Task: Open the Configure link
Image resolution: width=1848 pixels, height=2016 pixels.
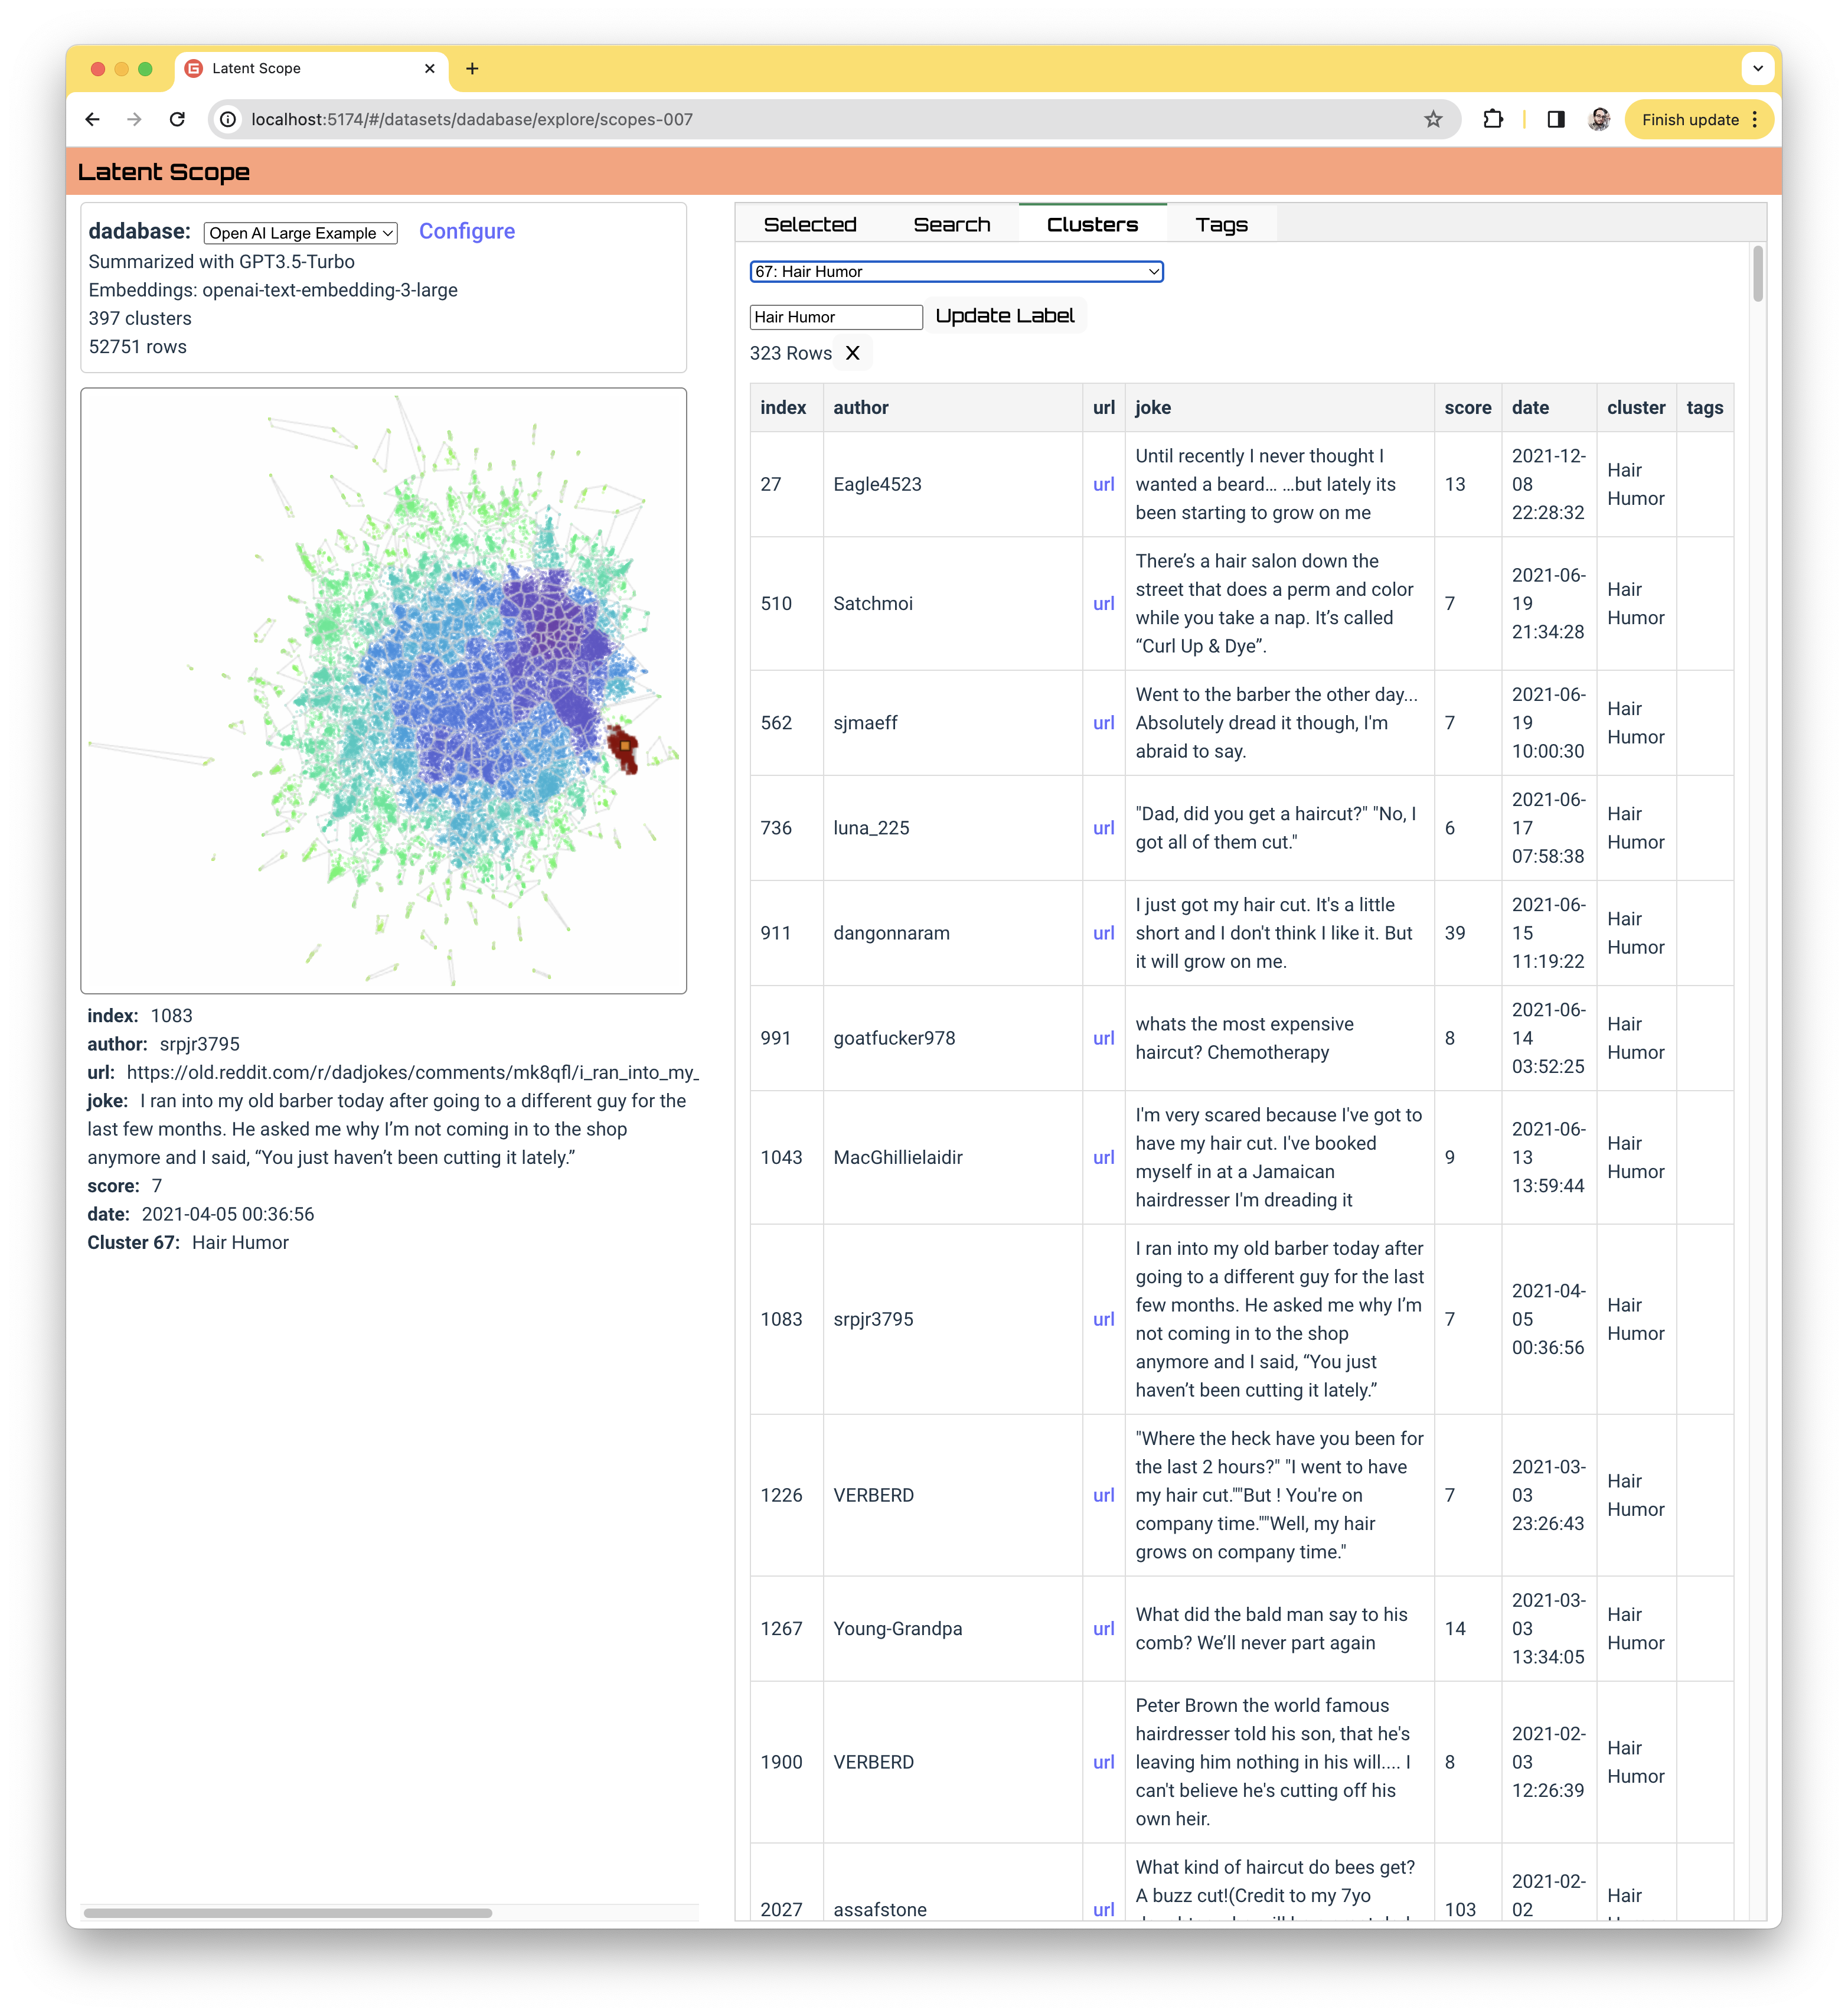Action: pyautogui.click(x=466, y=231)
